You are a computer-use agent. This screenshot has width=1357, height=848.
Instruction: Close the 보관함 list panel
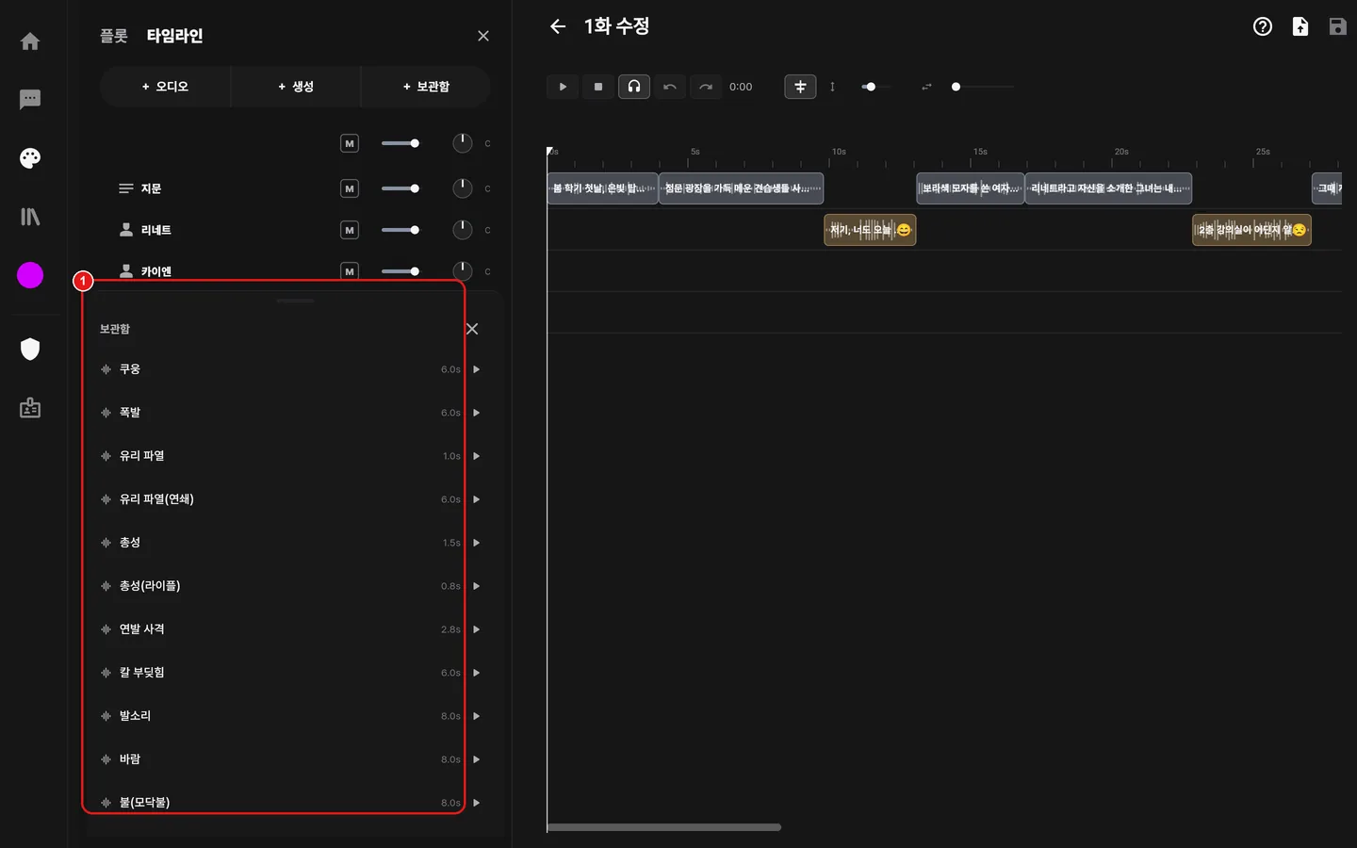click(x=472, y=329)
